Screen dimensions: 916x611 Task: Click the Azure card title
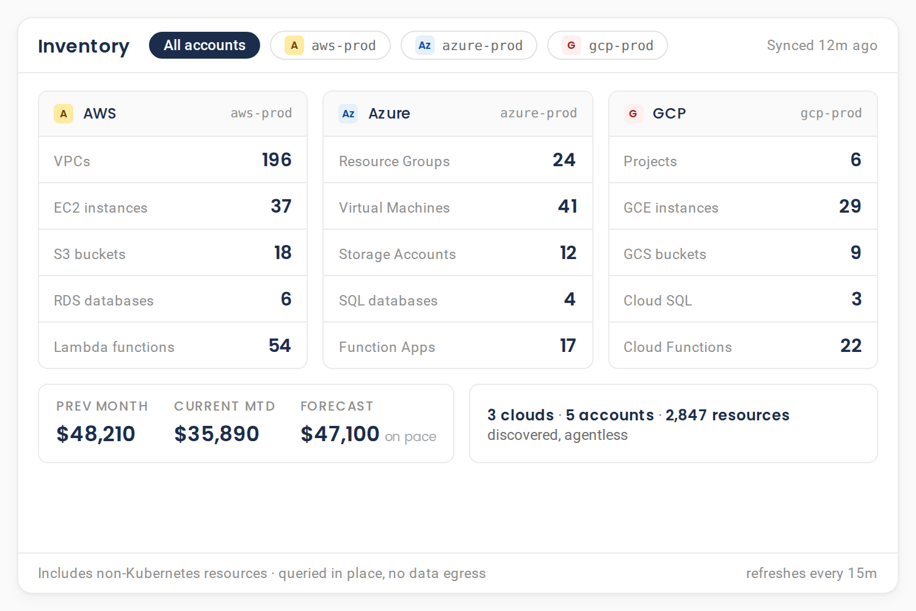(x=389, y=114)
